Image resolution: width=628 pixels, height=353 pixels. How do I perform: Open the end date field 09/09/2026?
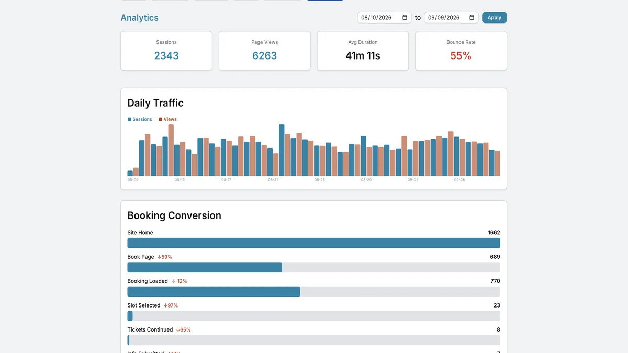pos(451,18)
